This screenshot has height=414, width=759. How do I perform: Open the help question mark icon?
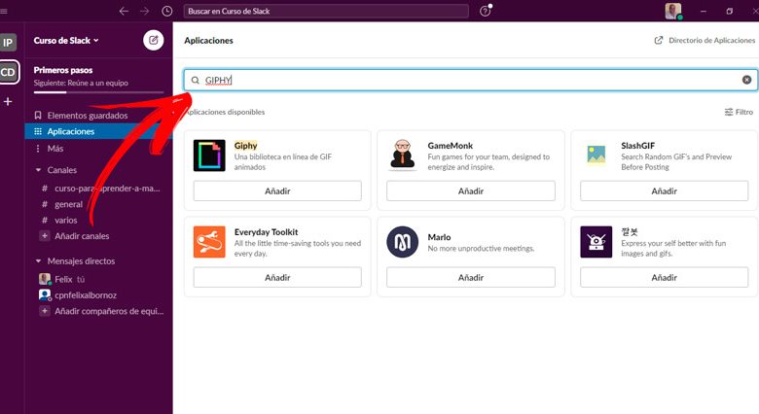pos(485,11)
